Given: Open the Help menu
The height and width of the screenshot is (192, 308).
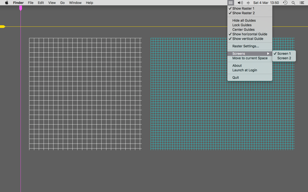Looking at the screenshot, I should [89, 3].
